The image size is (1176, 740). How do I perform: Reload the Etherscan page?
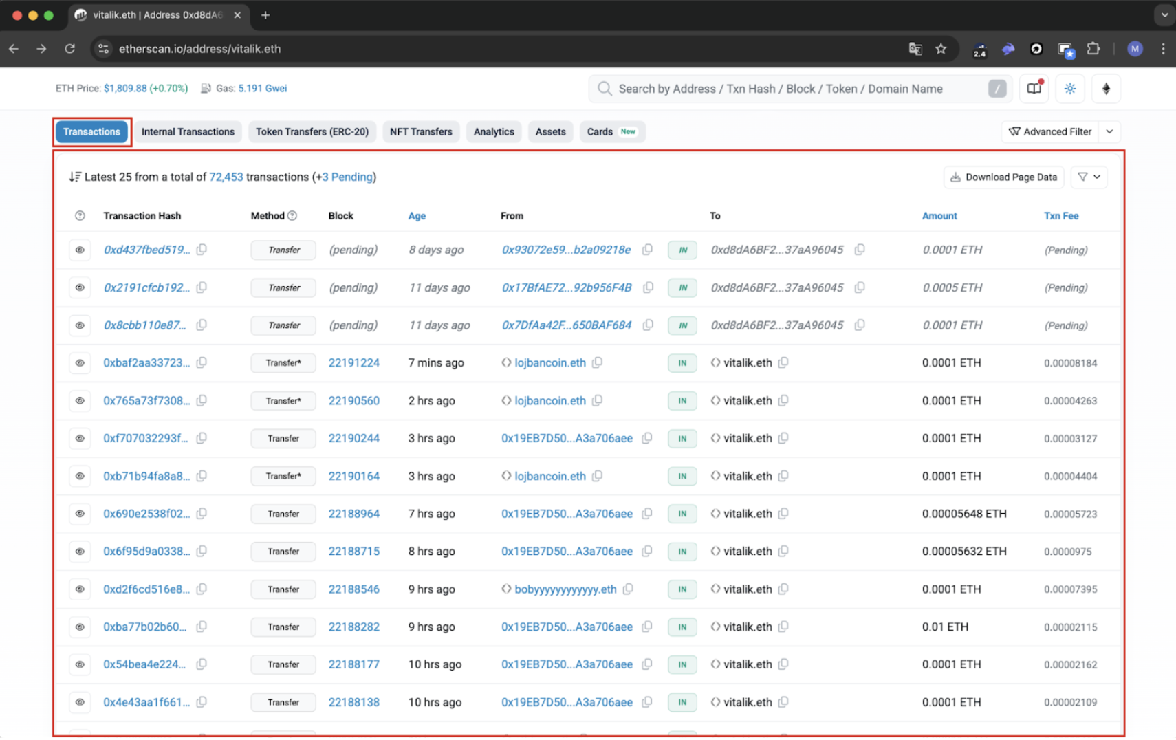click(69, 49)
